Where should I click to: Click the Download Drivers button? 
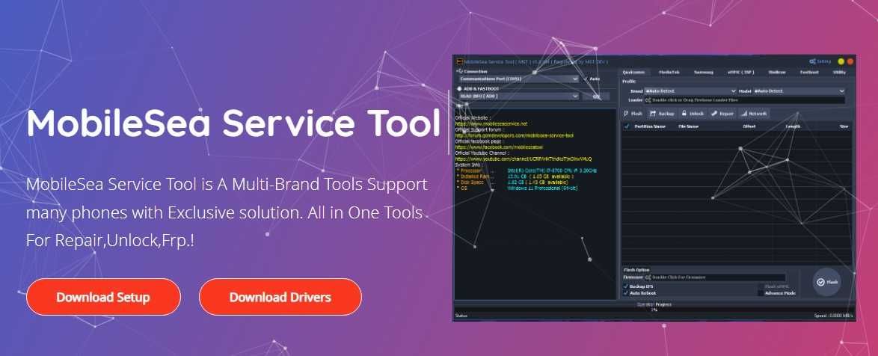[x=280, y=297]
